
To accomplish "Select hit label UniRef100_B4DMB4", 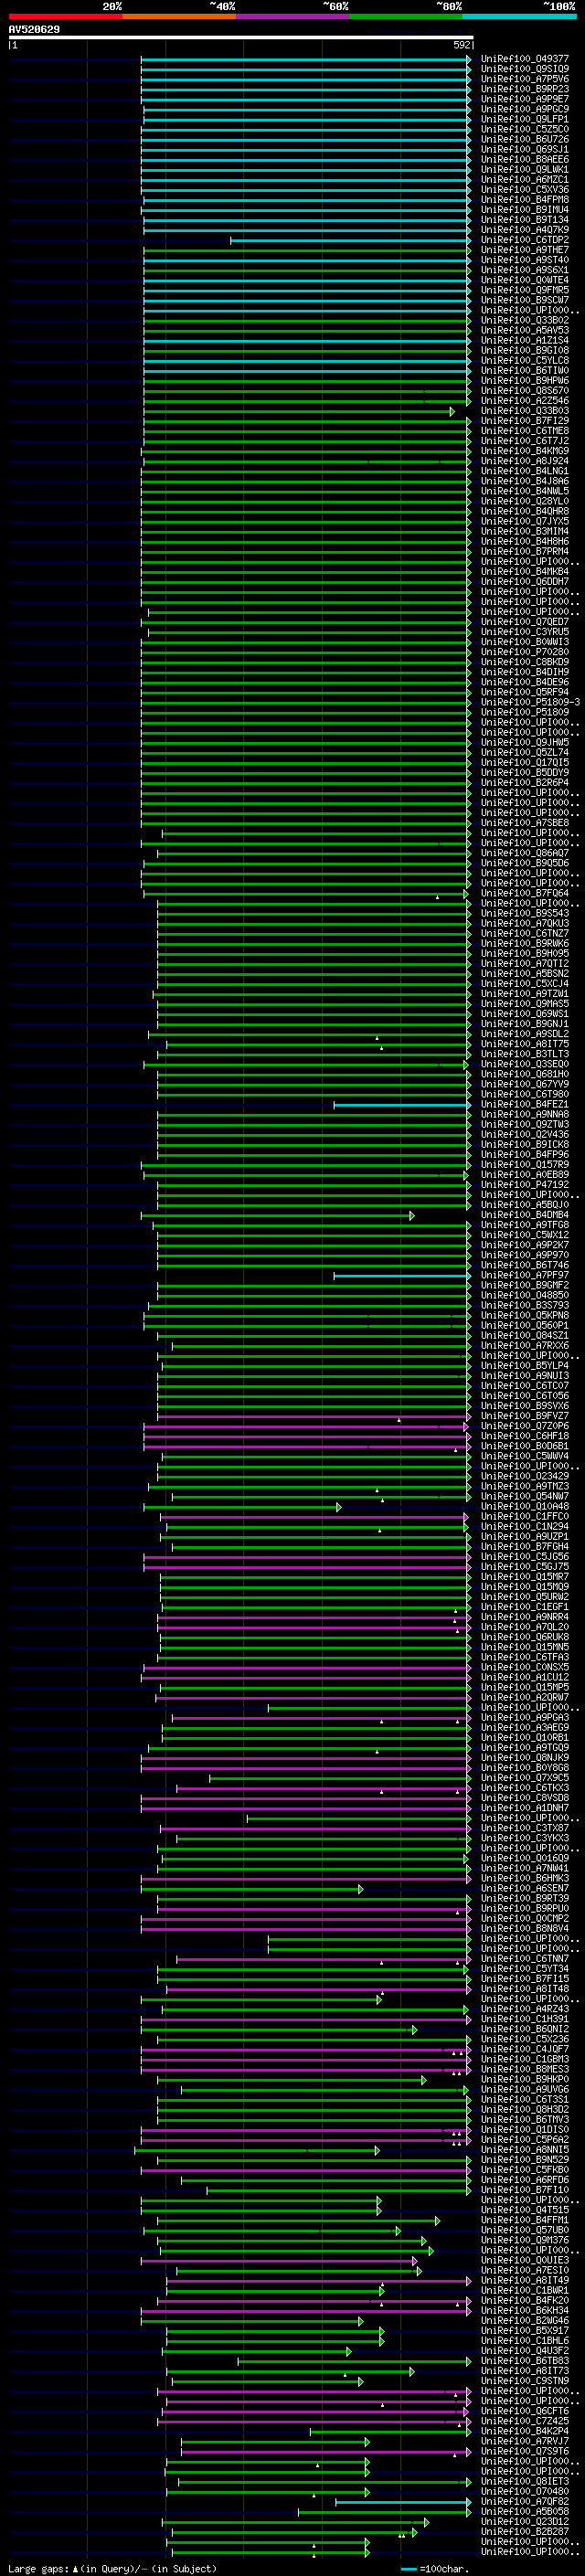I will point(525,1215).
